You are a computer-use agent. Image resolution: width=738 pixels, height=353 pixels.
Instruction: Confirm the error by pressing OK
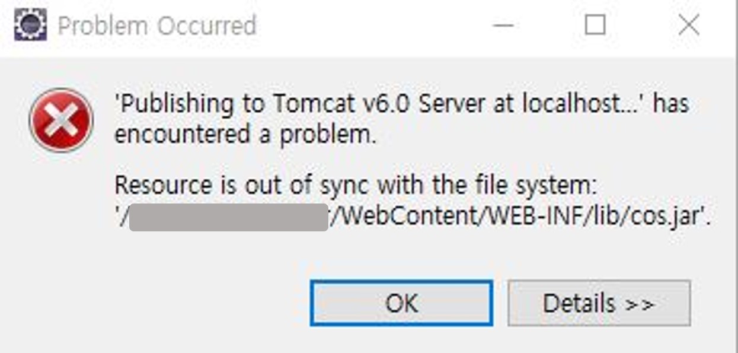coord(402,303)
